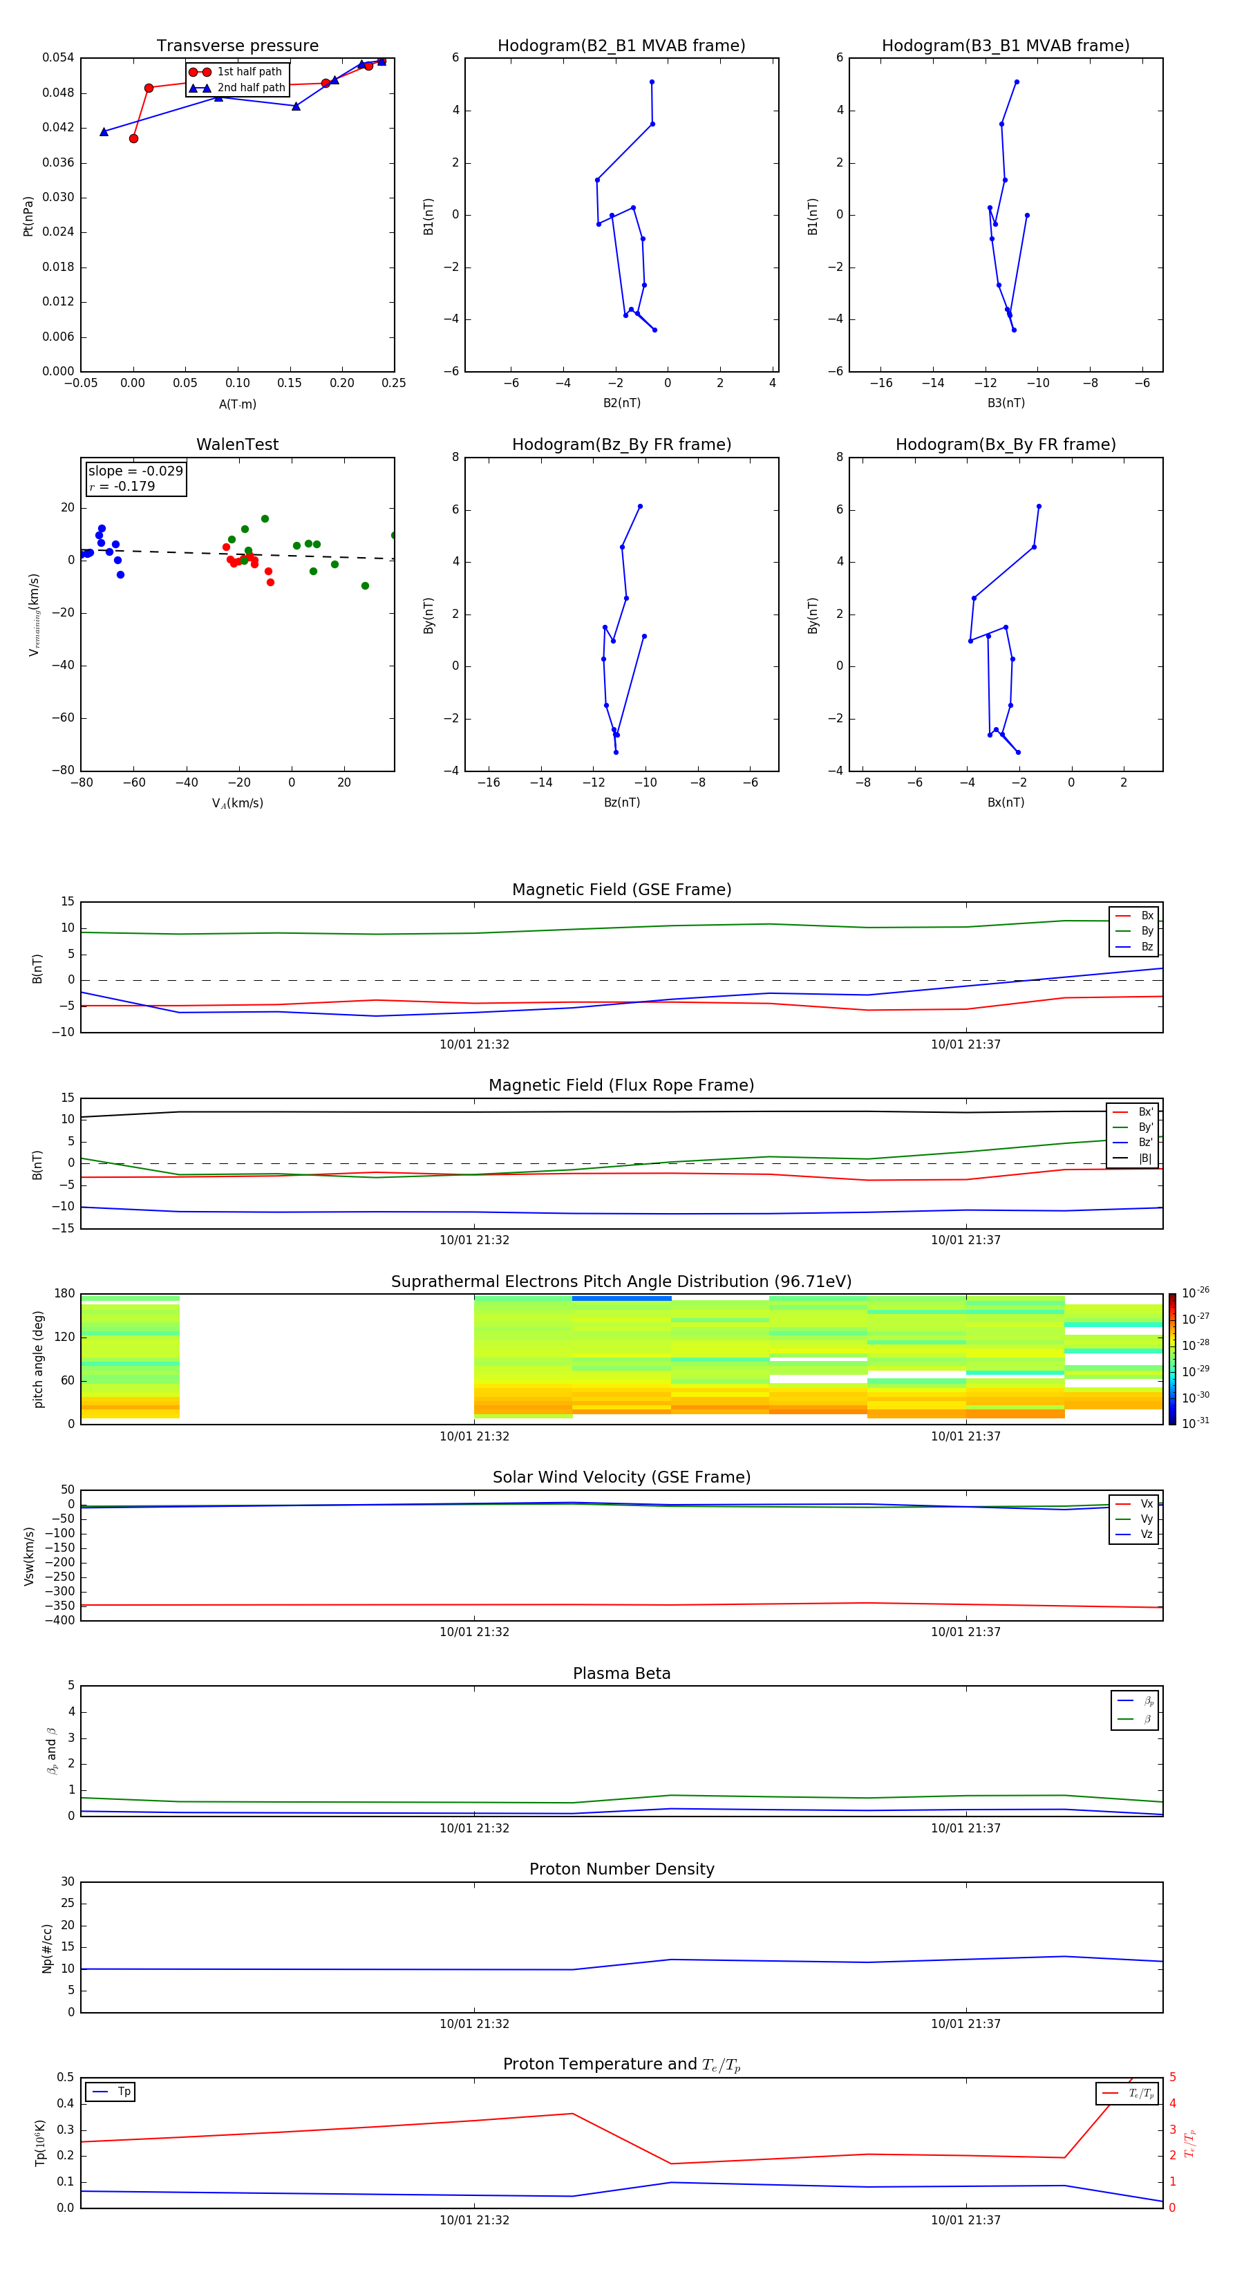Click the 'Proton Temperature and Te/Tp' title

(621, 2064)
